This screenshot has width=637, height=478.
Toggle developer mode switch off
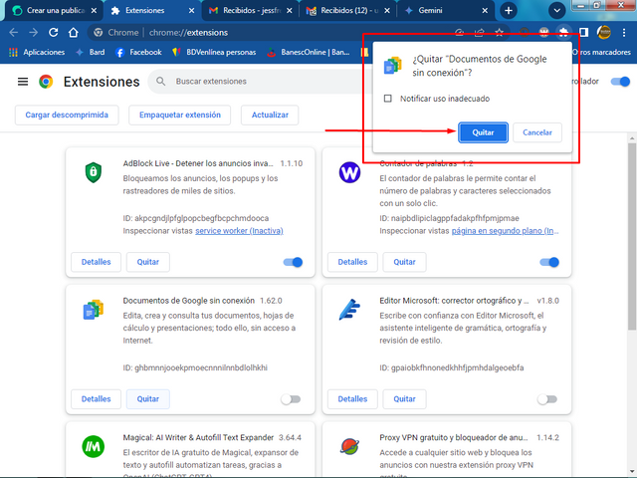tap(620, 82)
